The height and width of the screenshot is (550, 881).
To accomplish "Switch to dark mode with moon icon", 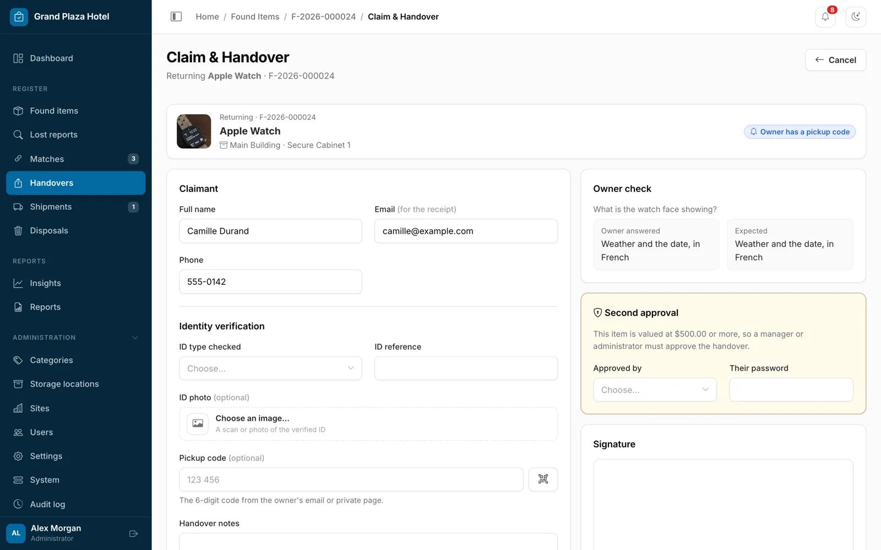I will (x=856, y=16).
